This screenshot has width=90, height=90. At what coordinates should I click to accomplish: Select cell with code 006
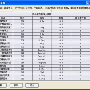(x=23, y=37)
